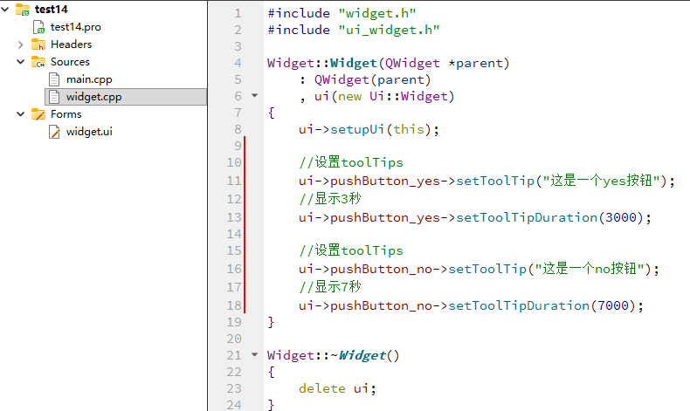The width and height of the screenshot is (690, 411).
Task: Click the comment on line 10
Action: (351, 162)
